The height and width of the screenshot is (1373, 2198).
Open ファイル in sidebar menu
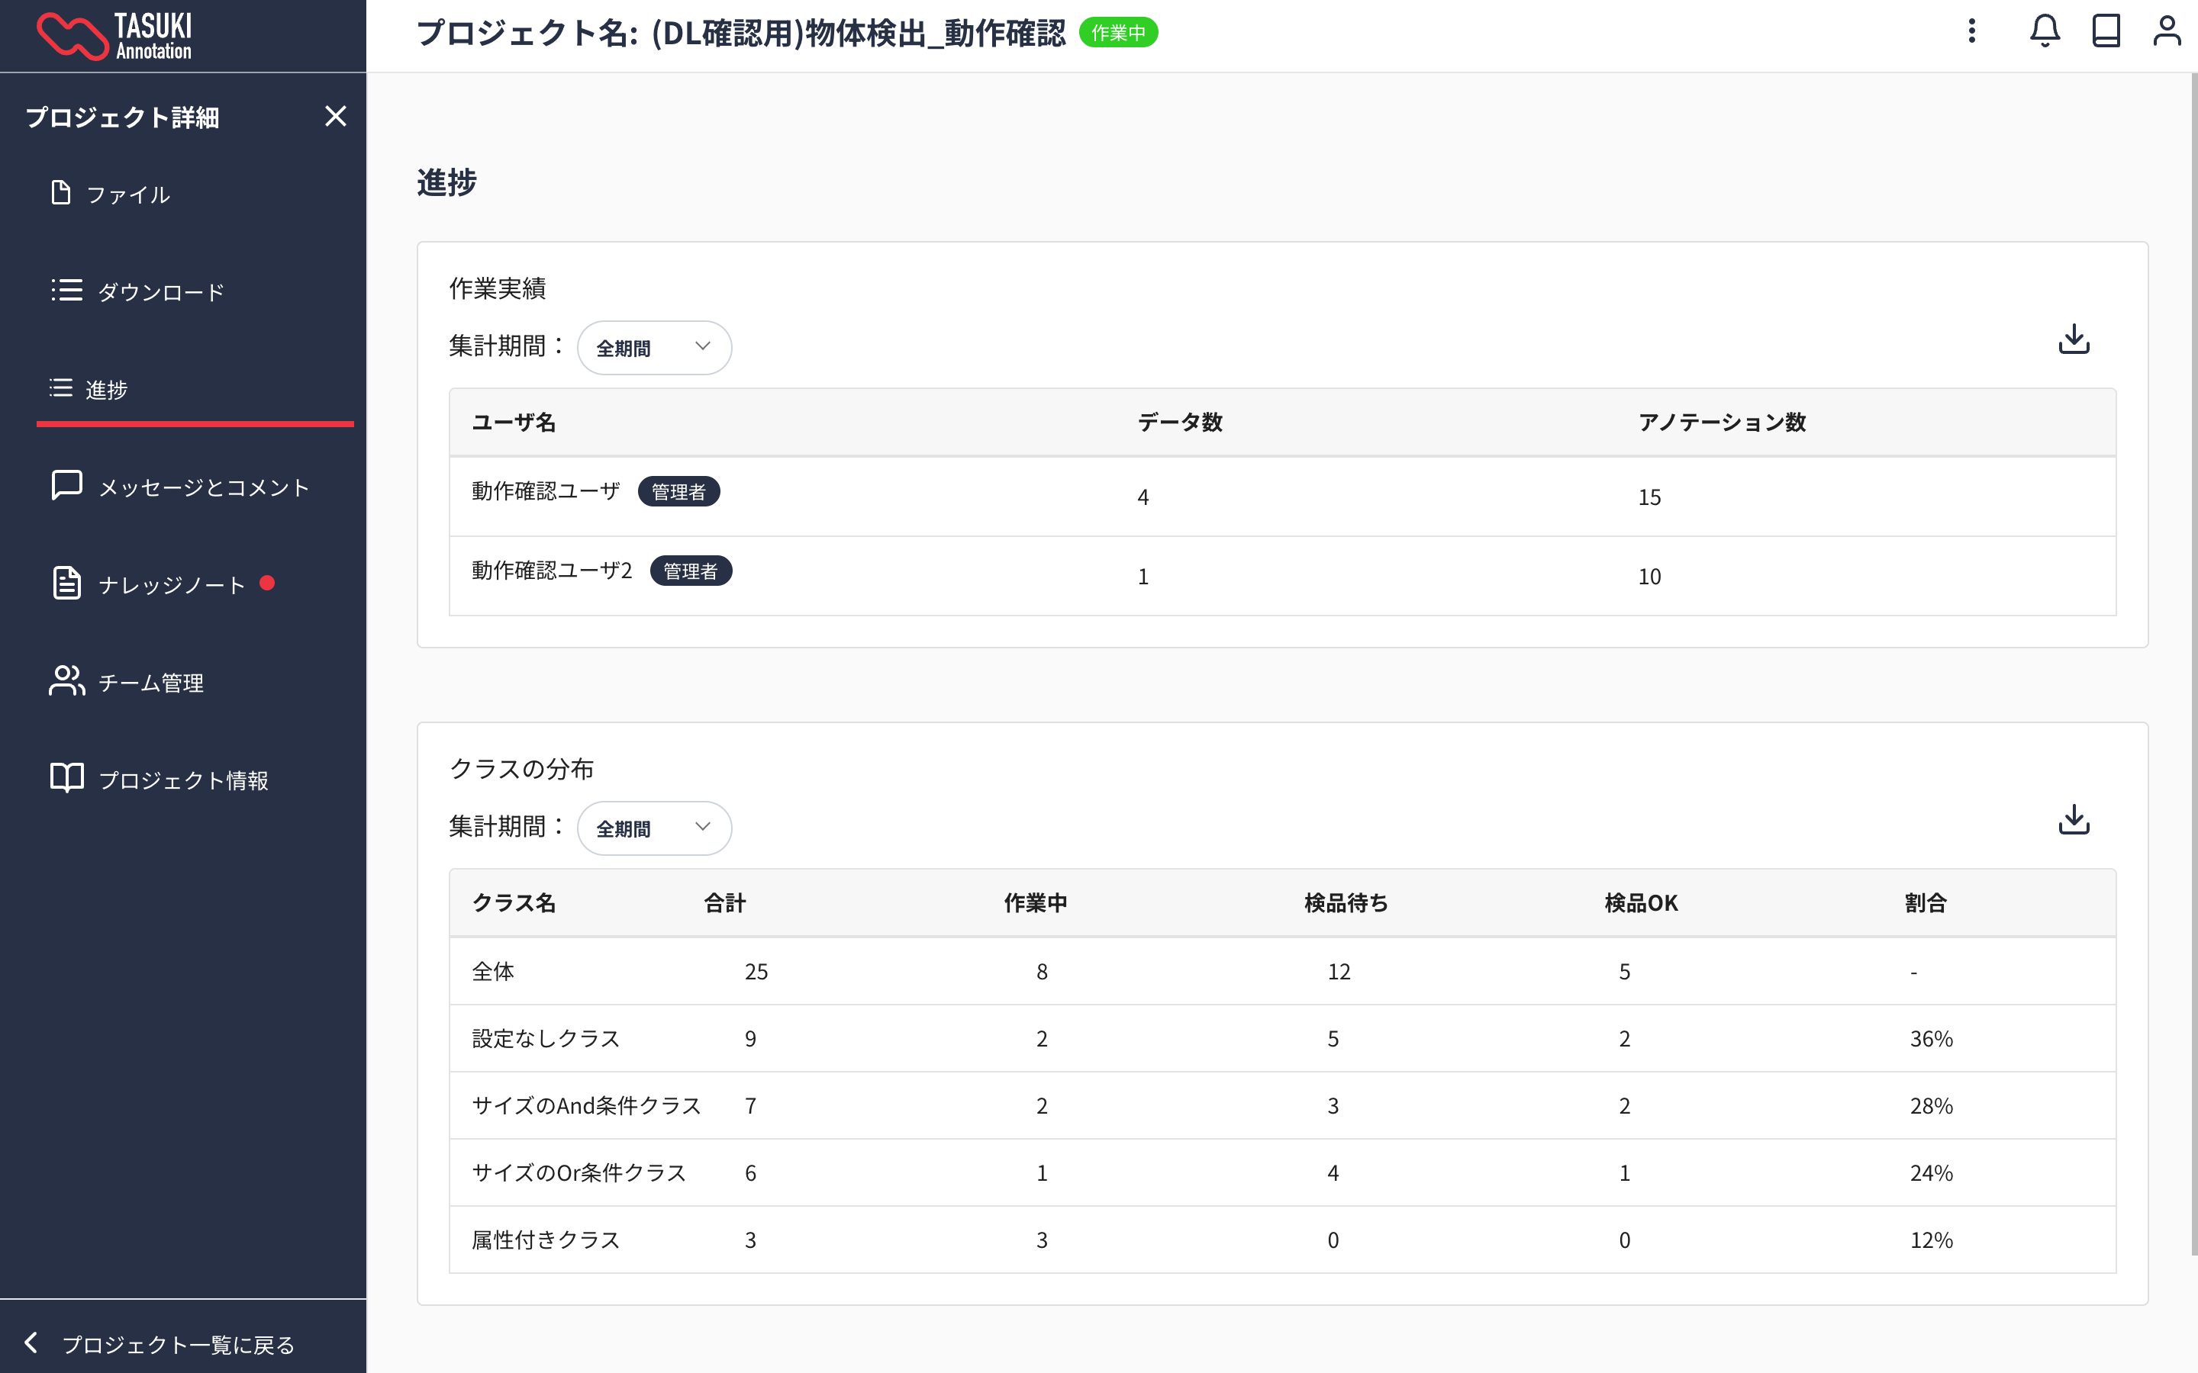[x=127, y=195]
